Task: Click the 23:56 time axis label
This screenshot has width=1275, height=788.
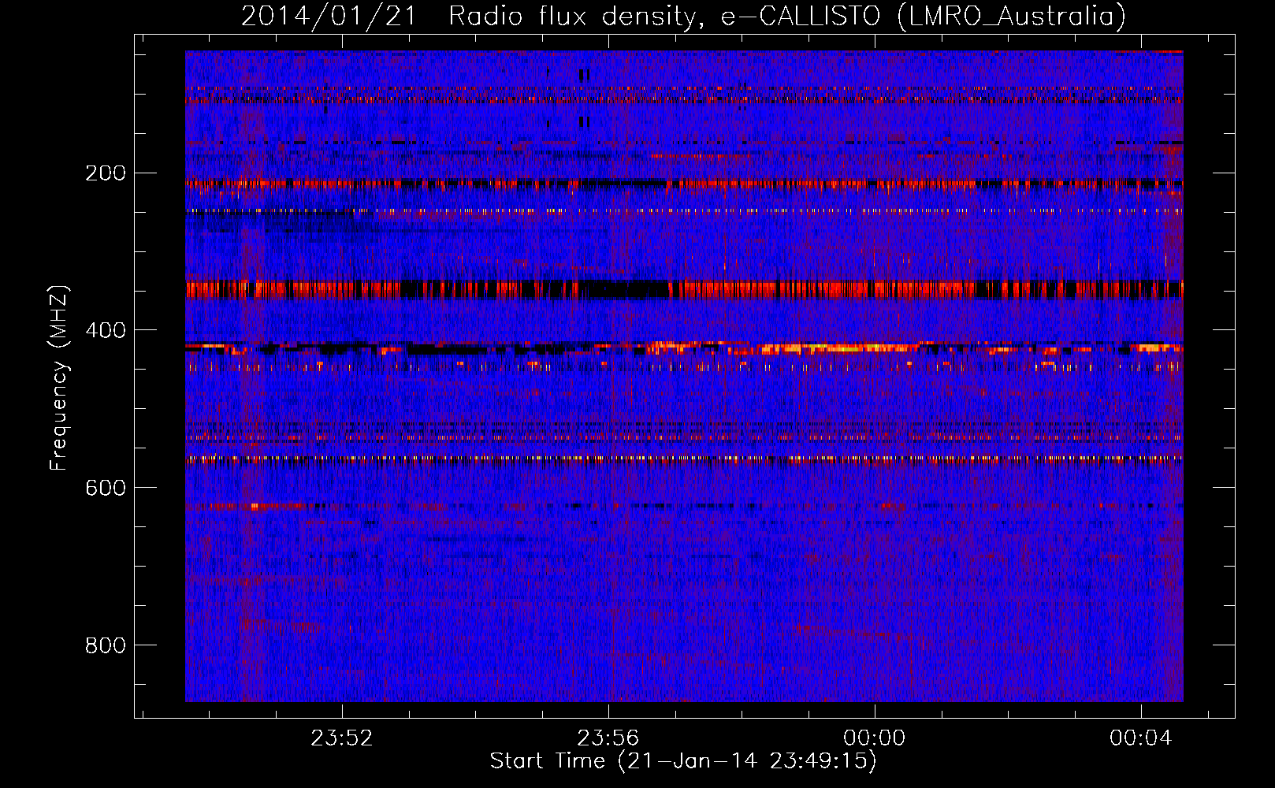Action: click(608, 738)
